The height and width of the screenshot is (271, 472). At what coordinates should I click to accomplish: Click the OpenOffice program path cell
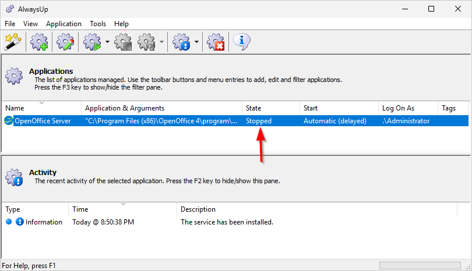(161, 121)
